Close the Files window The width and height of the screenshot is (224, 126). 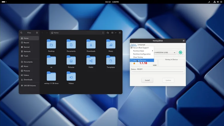(x=120, y=33)
